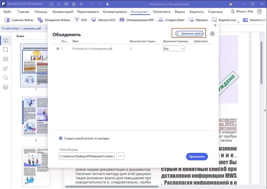This screenshot has width=267, height=189.
Task: Click the save icon in title bar
Action: (x=59, y=4)
